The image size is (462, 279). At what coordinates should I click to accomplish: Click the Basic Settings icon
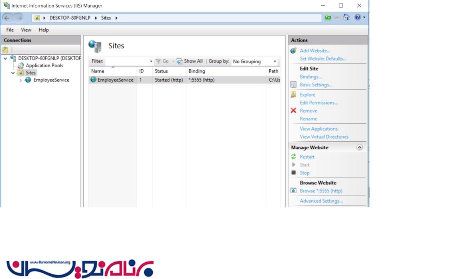pos(293,85)
